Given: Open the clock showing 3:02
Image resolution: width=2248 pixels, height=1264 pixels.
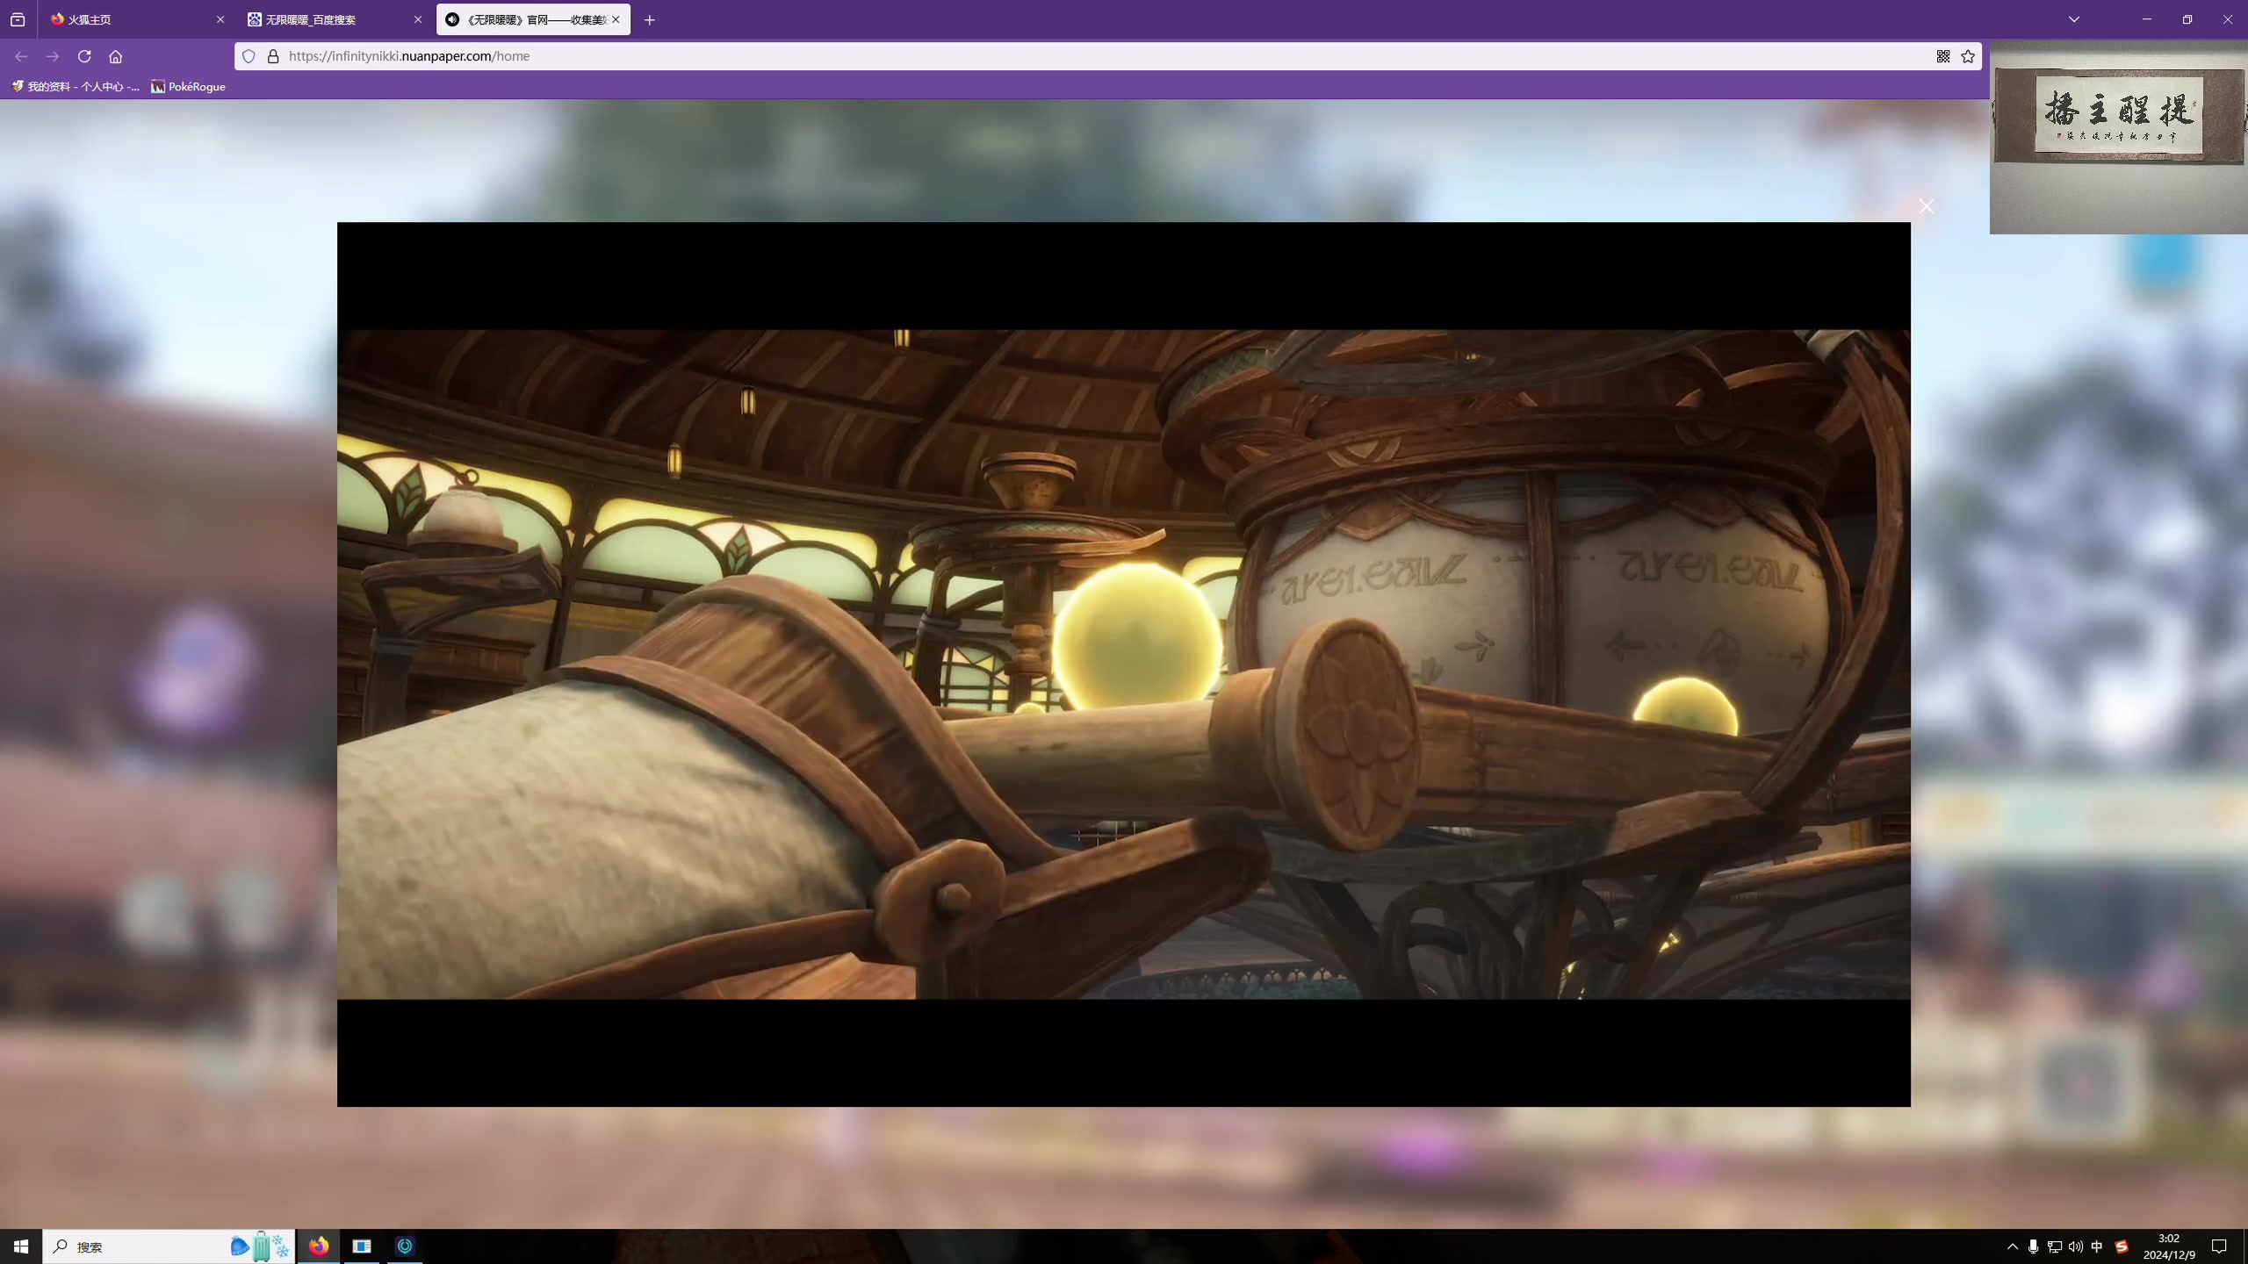Looking at the screenshot, I should 2169,1246.
